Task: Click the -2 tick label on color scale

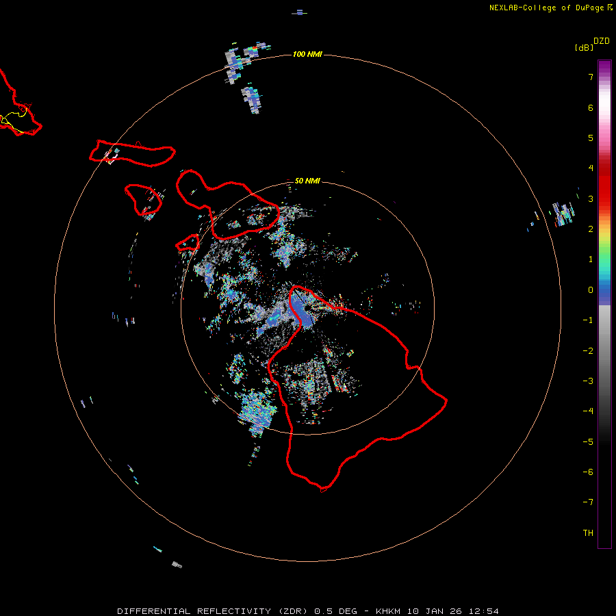Action: [x=588, y=351]
